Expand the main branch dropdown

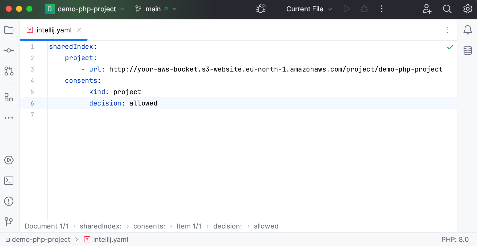(175, 9)
